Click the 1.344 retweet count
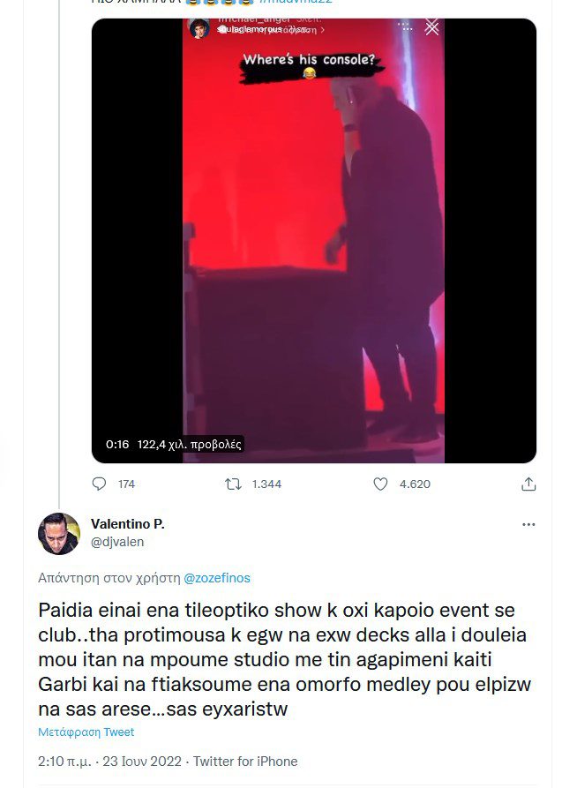Image resolution: width=562 pixels, height=788 pixels. point(266,484)
